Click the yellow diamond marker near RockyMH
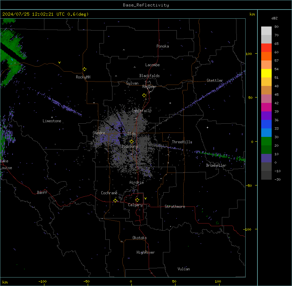 point(85,69)
